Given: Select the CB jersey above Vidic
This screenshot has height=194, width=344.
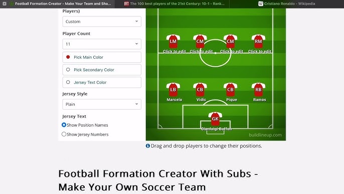Looking at the screenshot, I should [x=200, y=89].
